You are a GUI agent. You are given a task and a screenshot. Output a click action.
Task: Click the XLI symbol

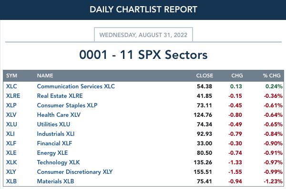click(x=10, y=134)
